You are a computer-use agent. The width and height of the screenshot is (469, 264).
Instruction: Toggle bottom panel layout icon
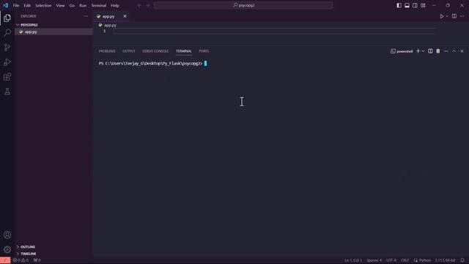[x=407, y=5]
